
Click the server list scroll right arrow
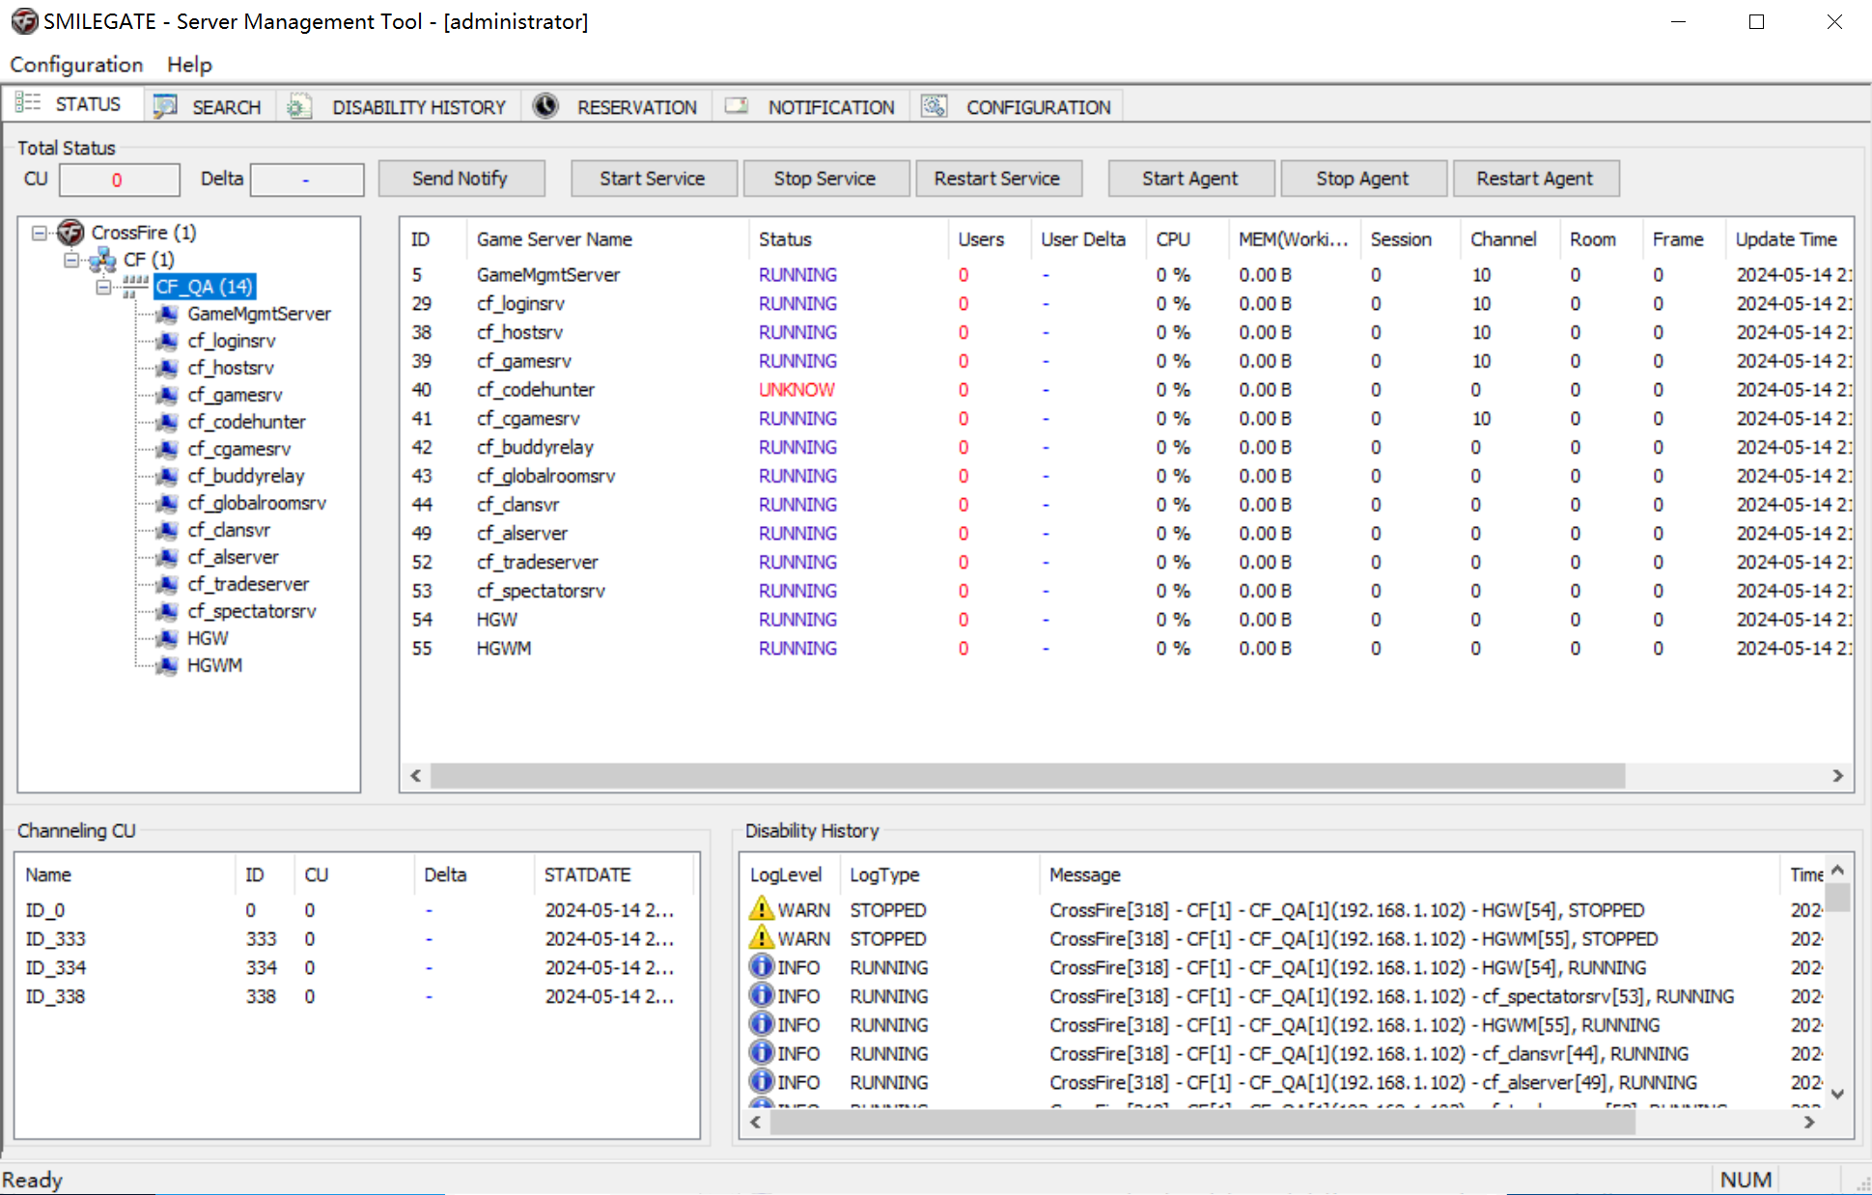point(1837,775)
